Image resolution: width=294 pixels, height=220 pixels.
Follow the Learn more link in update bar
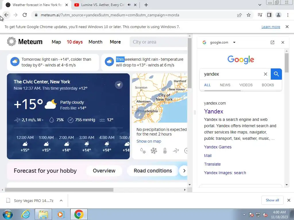(x=271, y=27)
